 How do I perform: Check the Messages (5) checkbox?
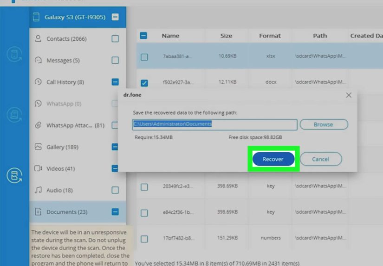click(115, 60)
